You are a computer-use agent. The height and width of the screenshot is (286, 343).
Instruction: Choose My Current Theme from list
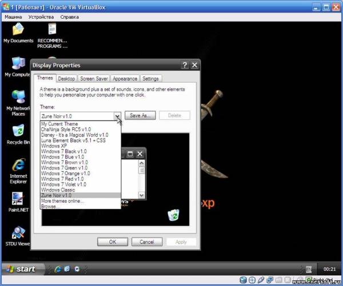pyautogui.click(x=81, y=124)
